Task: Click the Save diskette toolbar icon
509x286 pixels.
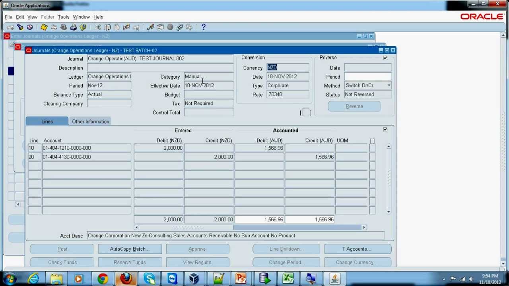Action: tap(44, 27)
